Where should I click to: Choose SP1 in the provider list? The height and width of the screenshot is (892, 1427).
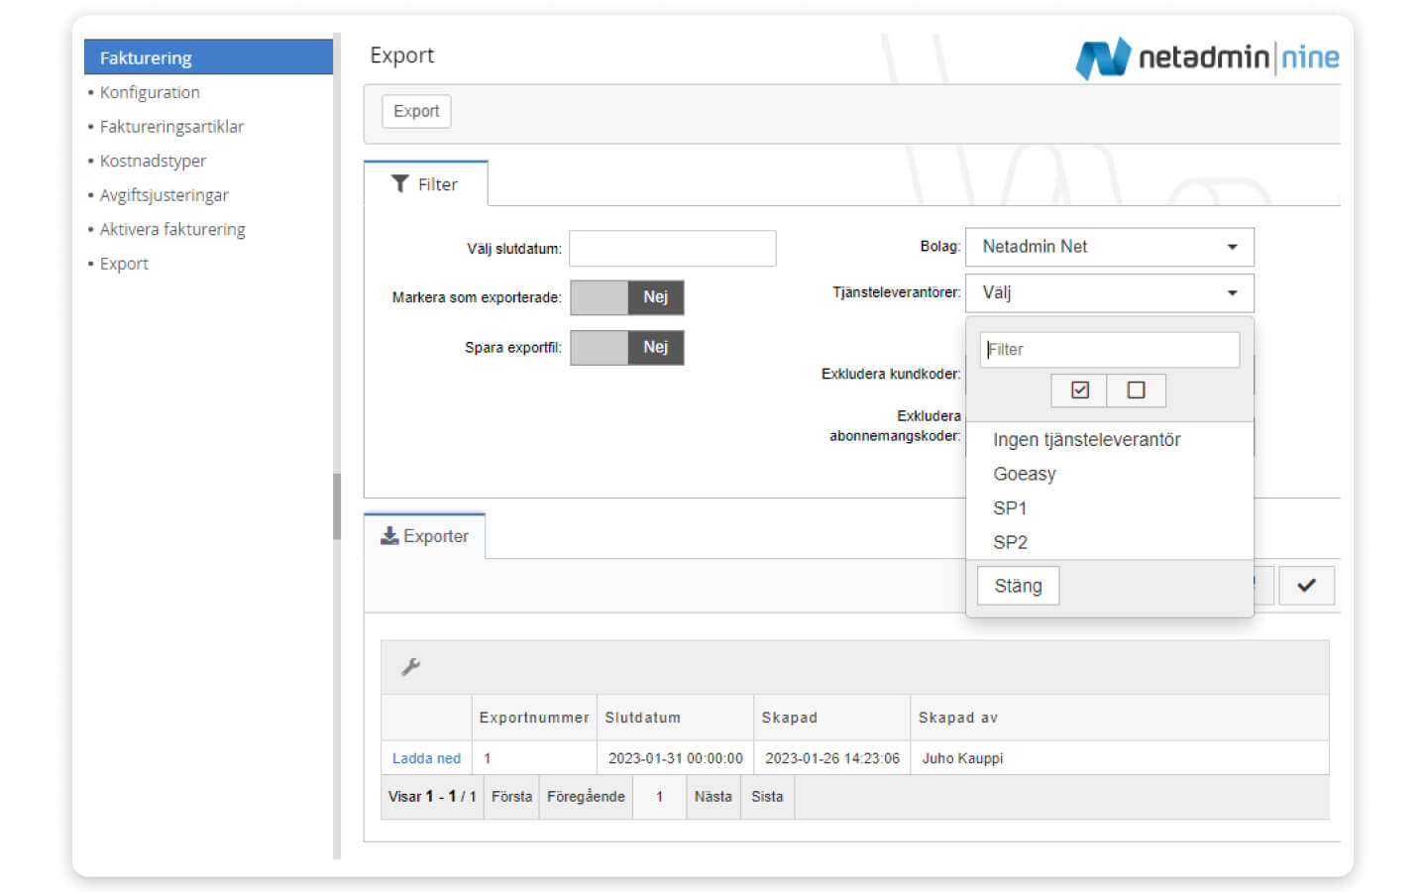tap(1010, 508)
